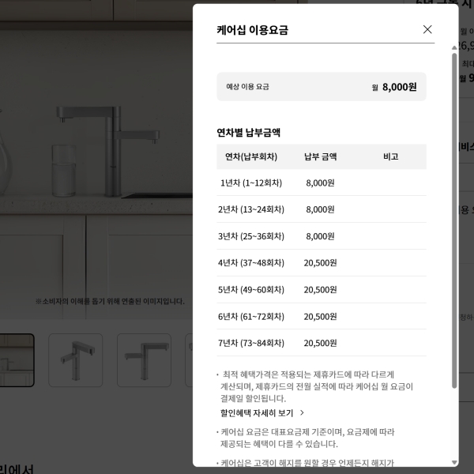Click the 20,500원 amount in 6년차 row

click(320, 317)
